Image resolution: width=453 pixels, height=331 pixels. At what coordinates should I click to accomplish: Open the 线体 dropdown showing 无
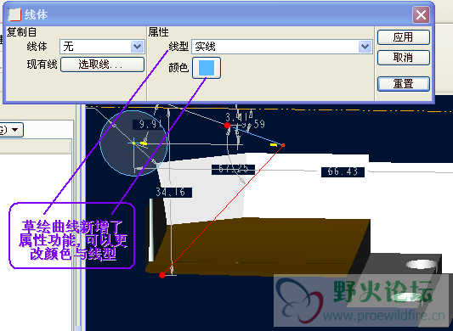[102, 47]
